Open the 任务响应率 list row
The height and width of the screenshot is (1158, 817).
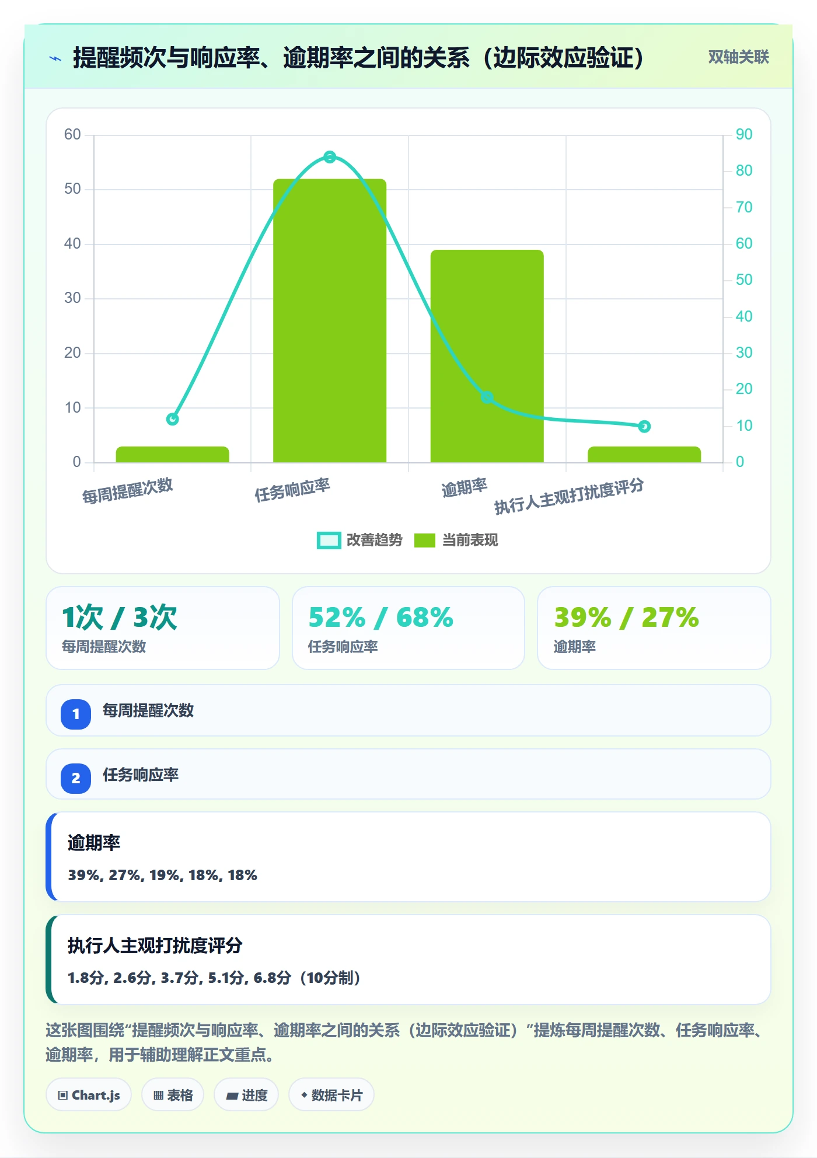pyautogui.click(x=408, y=775)
